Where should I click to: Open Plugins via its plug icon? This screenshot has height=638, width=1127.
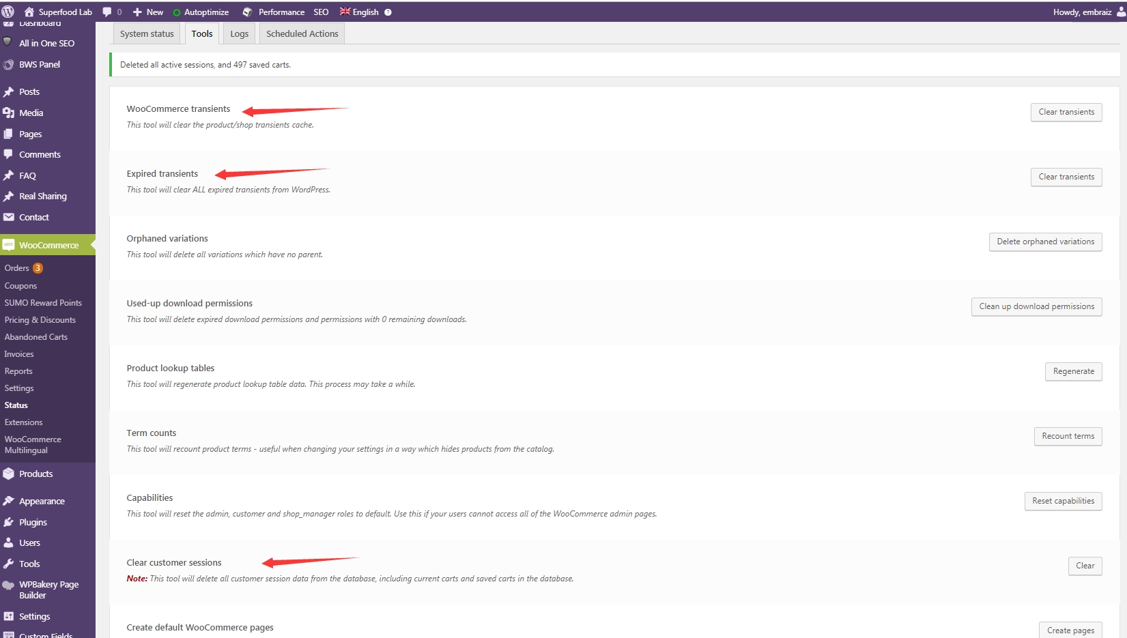tap(8, 522)
